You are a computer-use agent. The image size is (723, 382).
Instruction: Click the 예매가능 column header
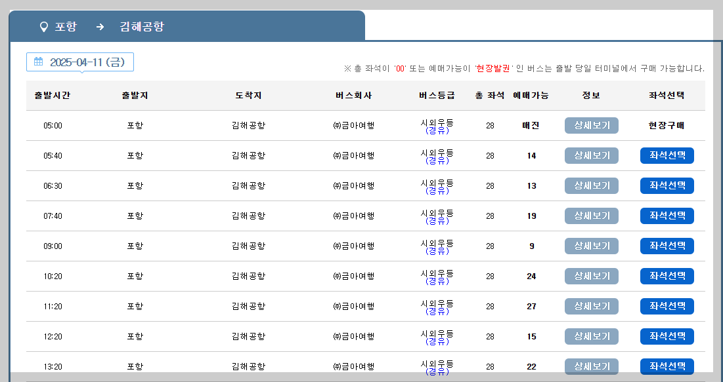530,95
